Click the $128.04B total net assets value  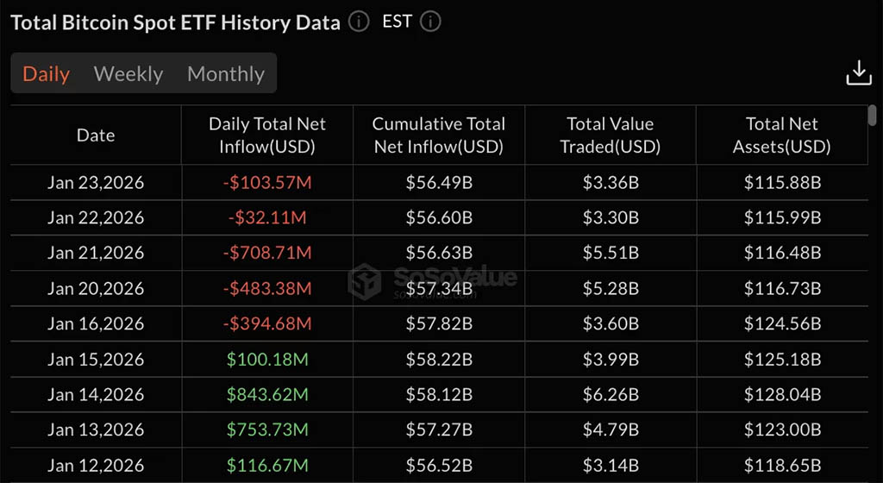[781, 395]
